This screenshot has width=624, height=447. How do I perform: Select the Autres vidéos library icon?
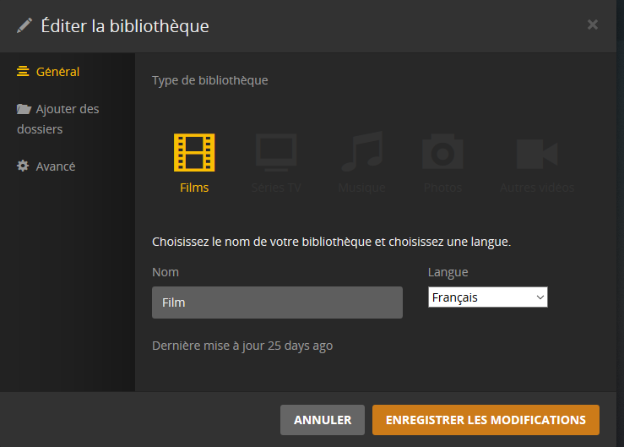coord(537,154)
